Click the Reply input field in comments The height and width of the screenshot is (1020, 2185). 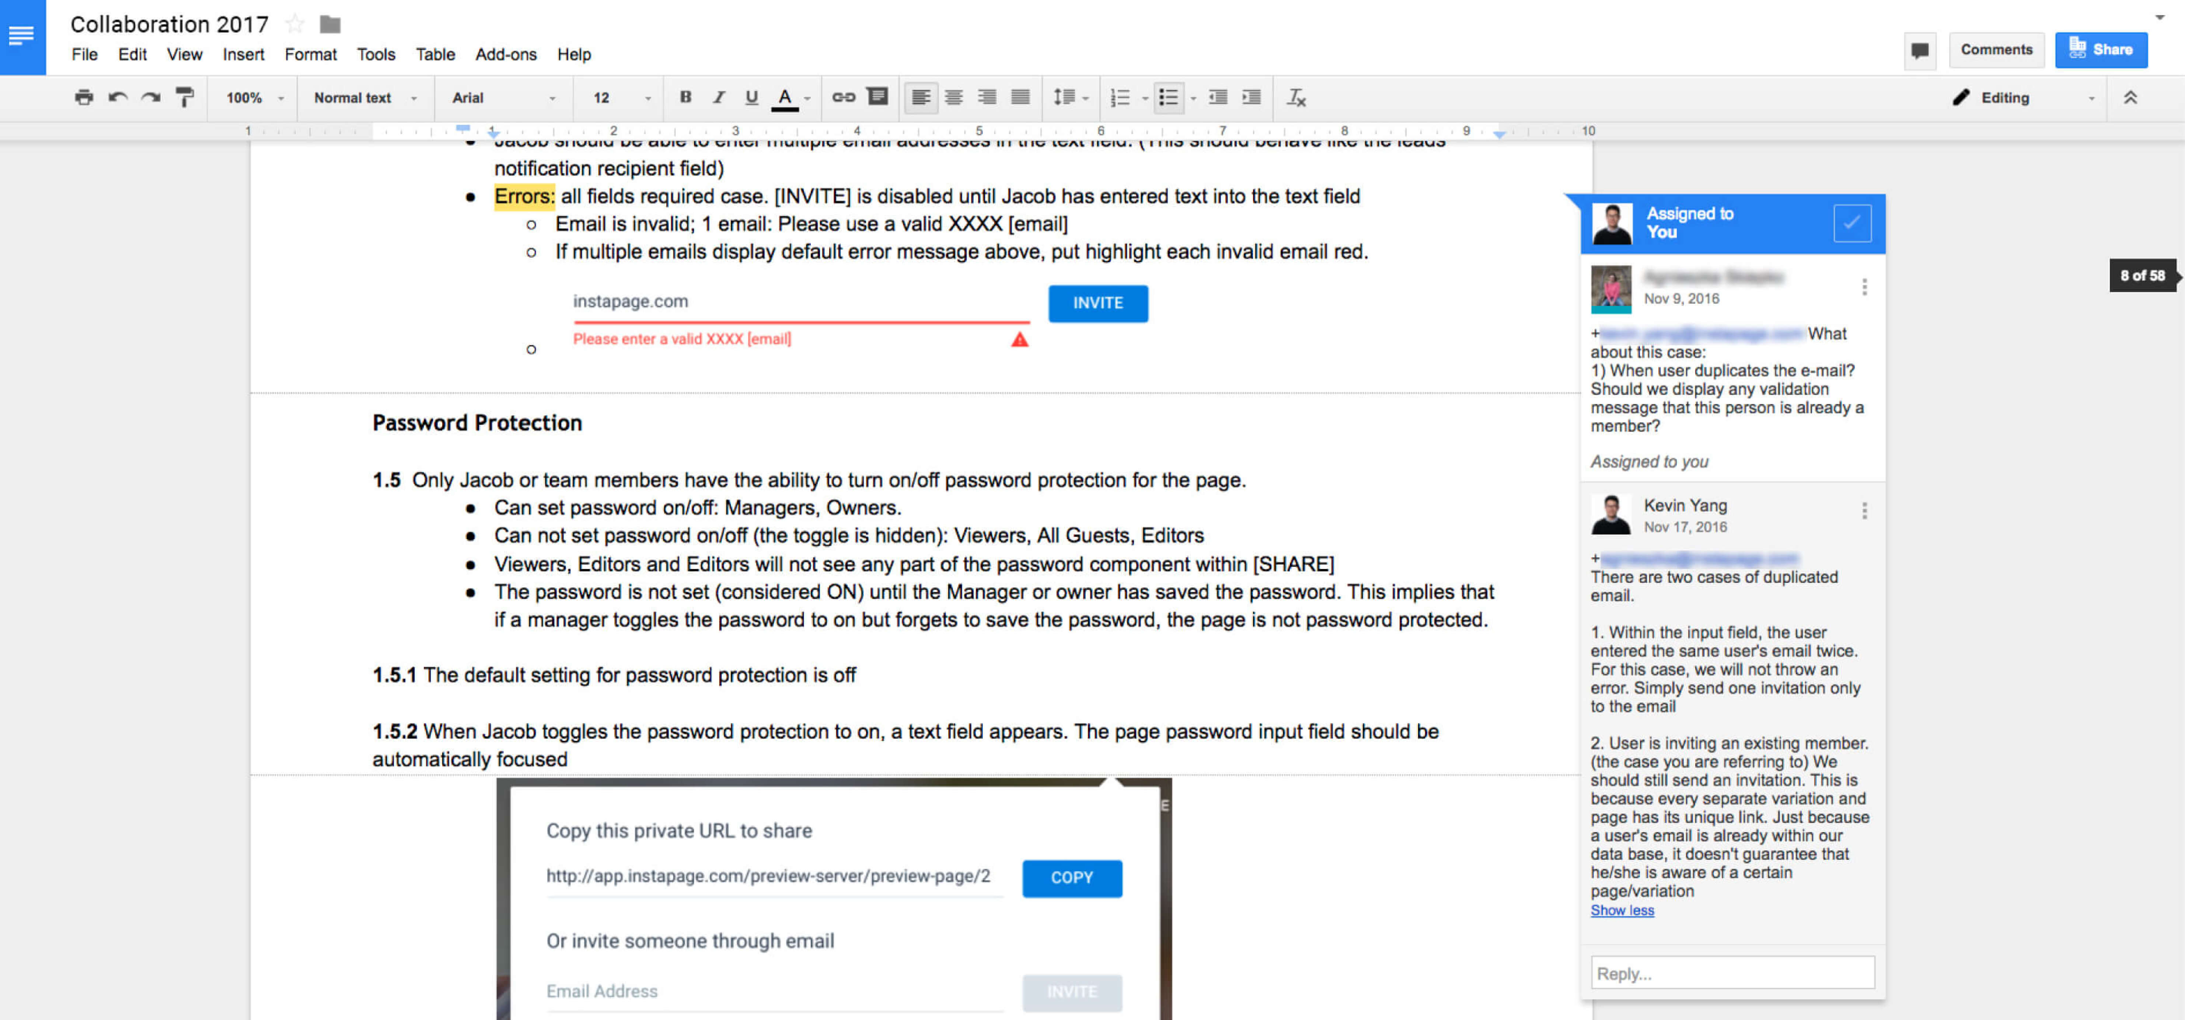pyautogui.click(x=1732, y=973)
